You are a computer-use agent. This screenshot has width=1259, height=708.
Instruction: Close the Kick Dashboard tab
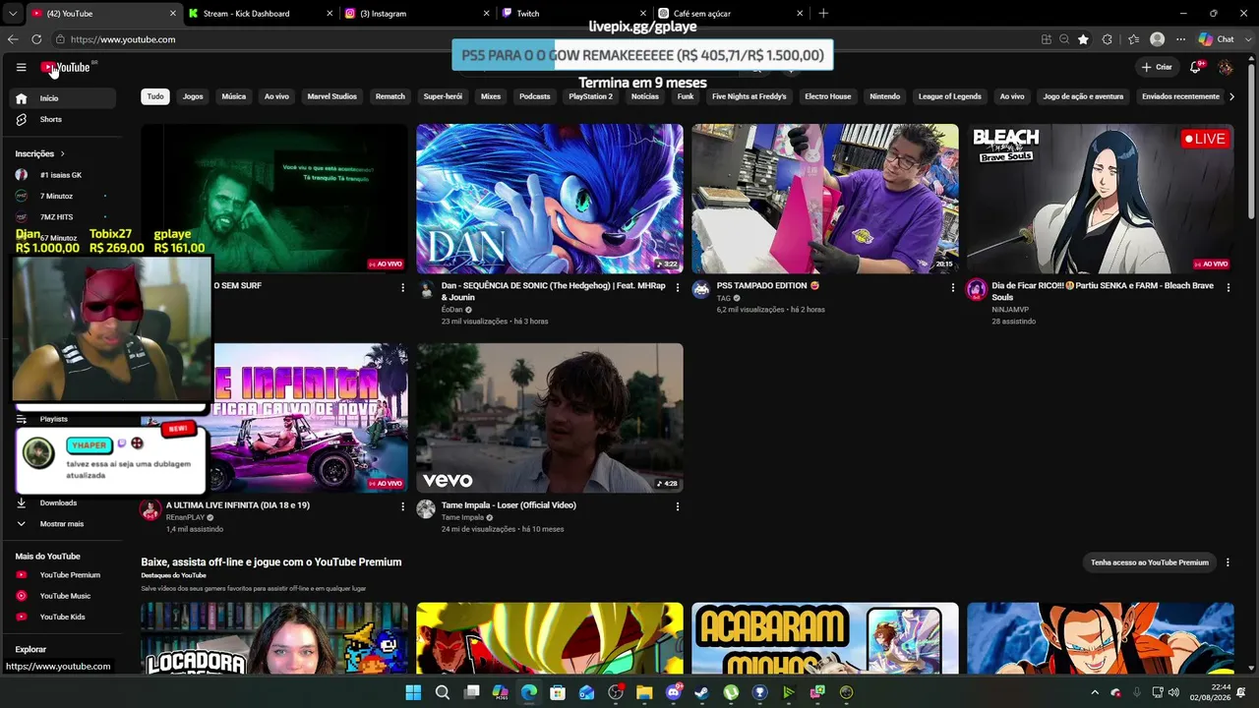tap(330, 14)
